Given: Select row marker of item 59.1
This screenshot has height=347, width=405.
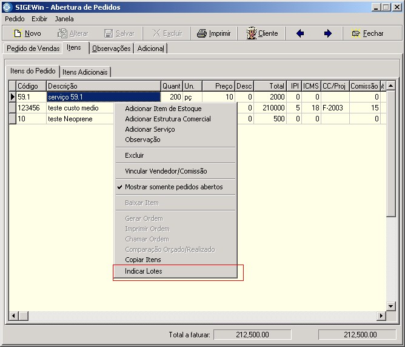Looking at the screenshot, I should point(12,97).
